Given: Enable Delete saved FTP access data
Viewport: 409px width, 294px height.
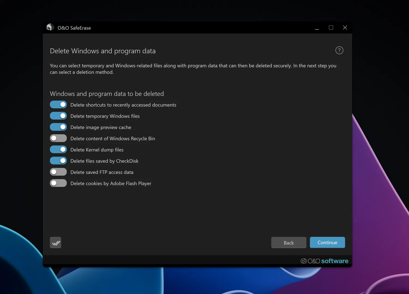Looking at the screenshot, I should 58,172.
